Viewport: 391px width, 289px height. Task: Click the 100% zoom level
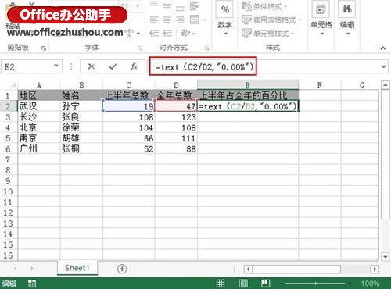[371, 284]
